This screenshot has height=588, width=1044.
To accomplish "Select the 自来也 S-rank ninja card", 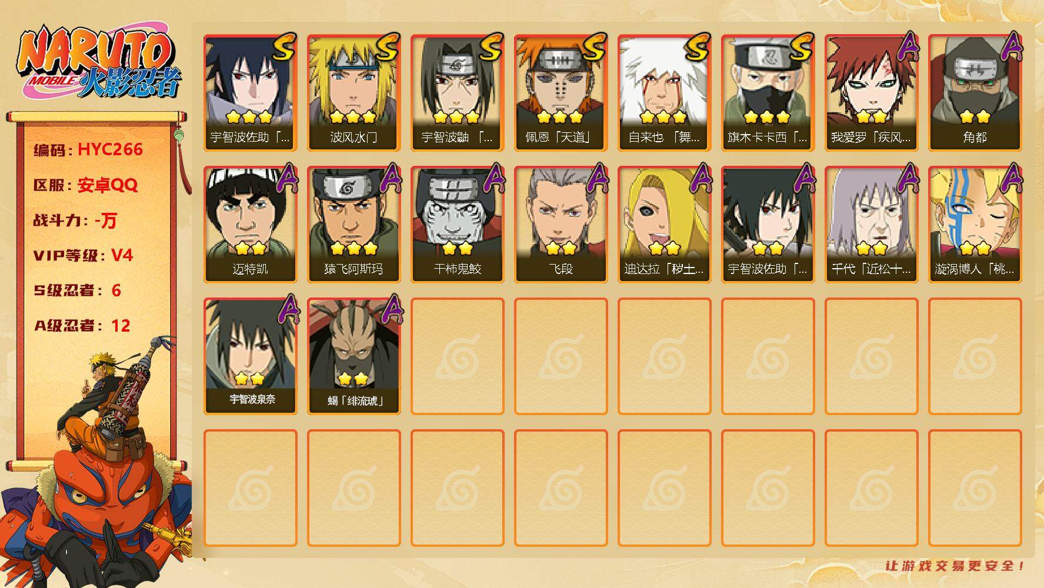I will (664, 93).
